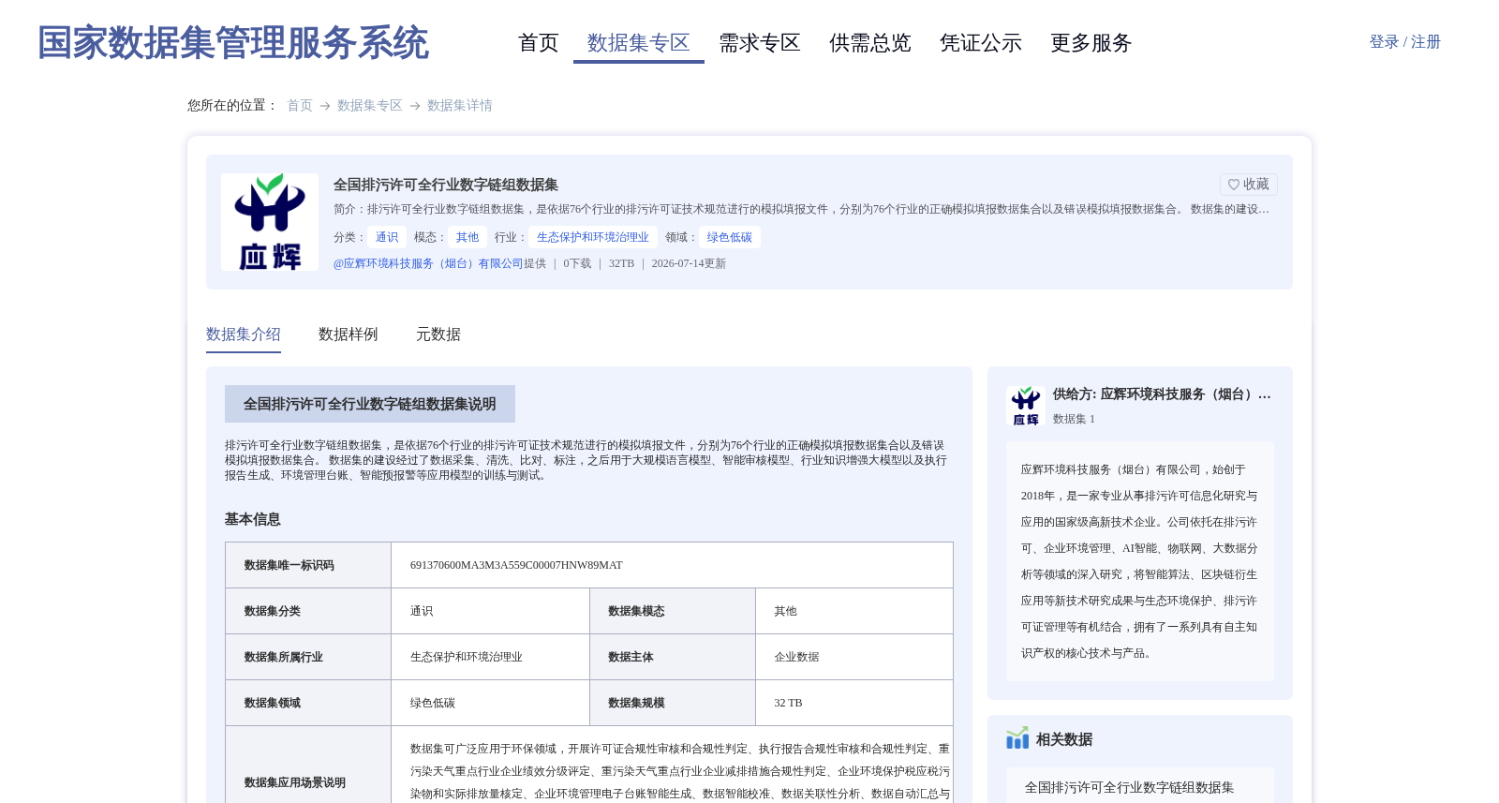Click the large 应辉 company logo thumbnail
This screenshot has width=1499, height=803.
pyautogui.click(x=270, y=222)
